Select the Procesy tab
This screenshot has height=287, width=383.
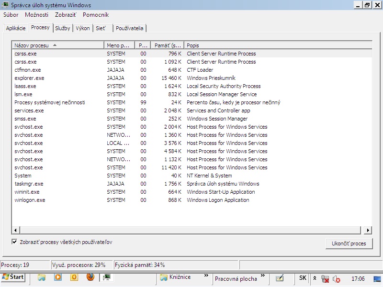coord(40,27)
